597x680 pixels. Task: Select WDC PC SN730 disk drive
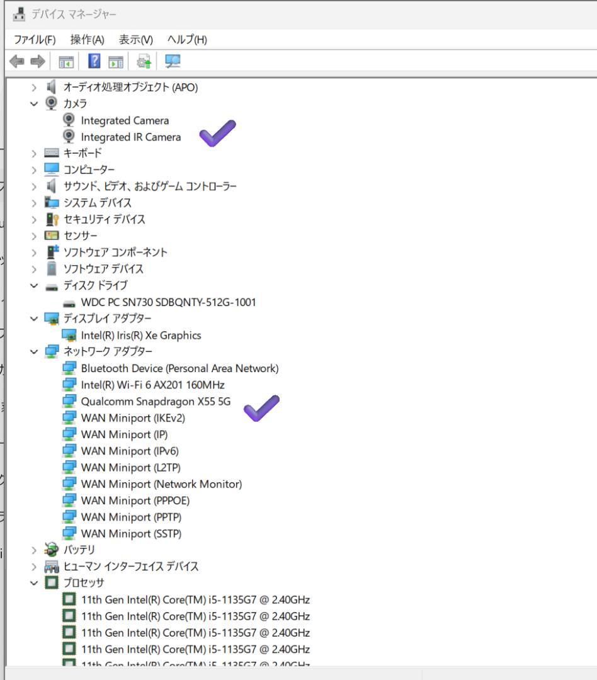pos(168,302)
